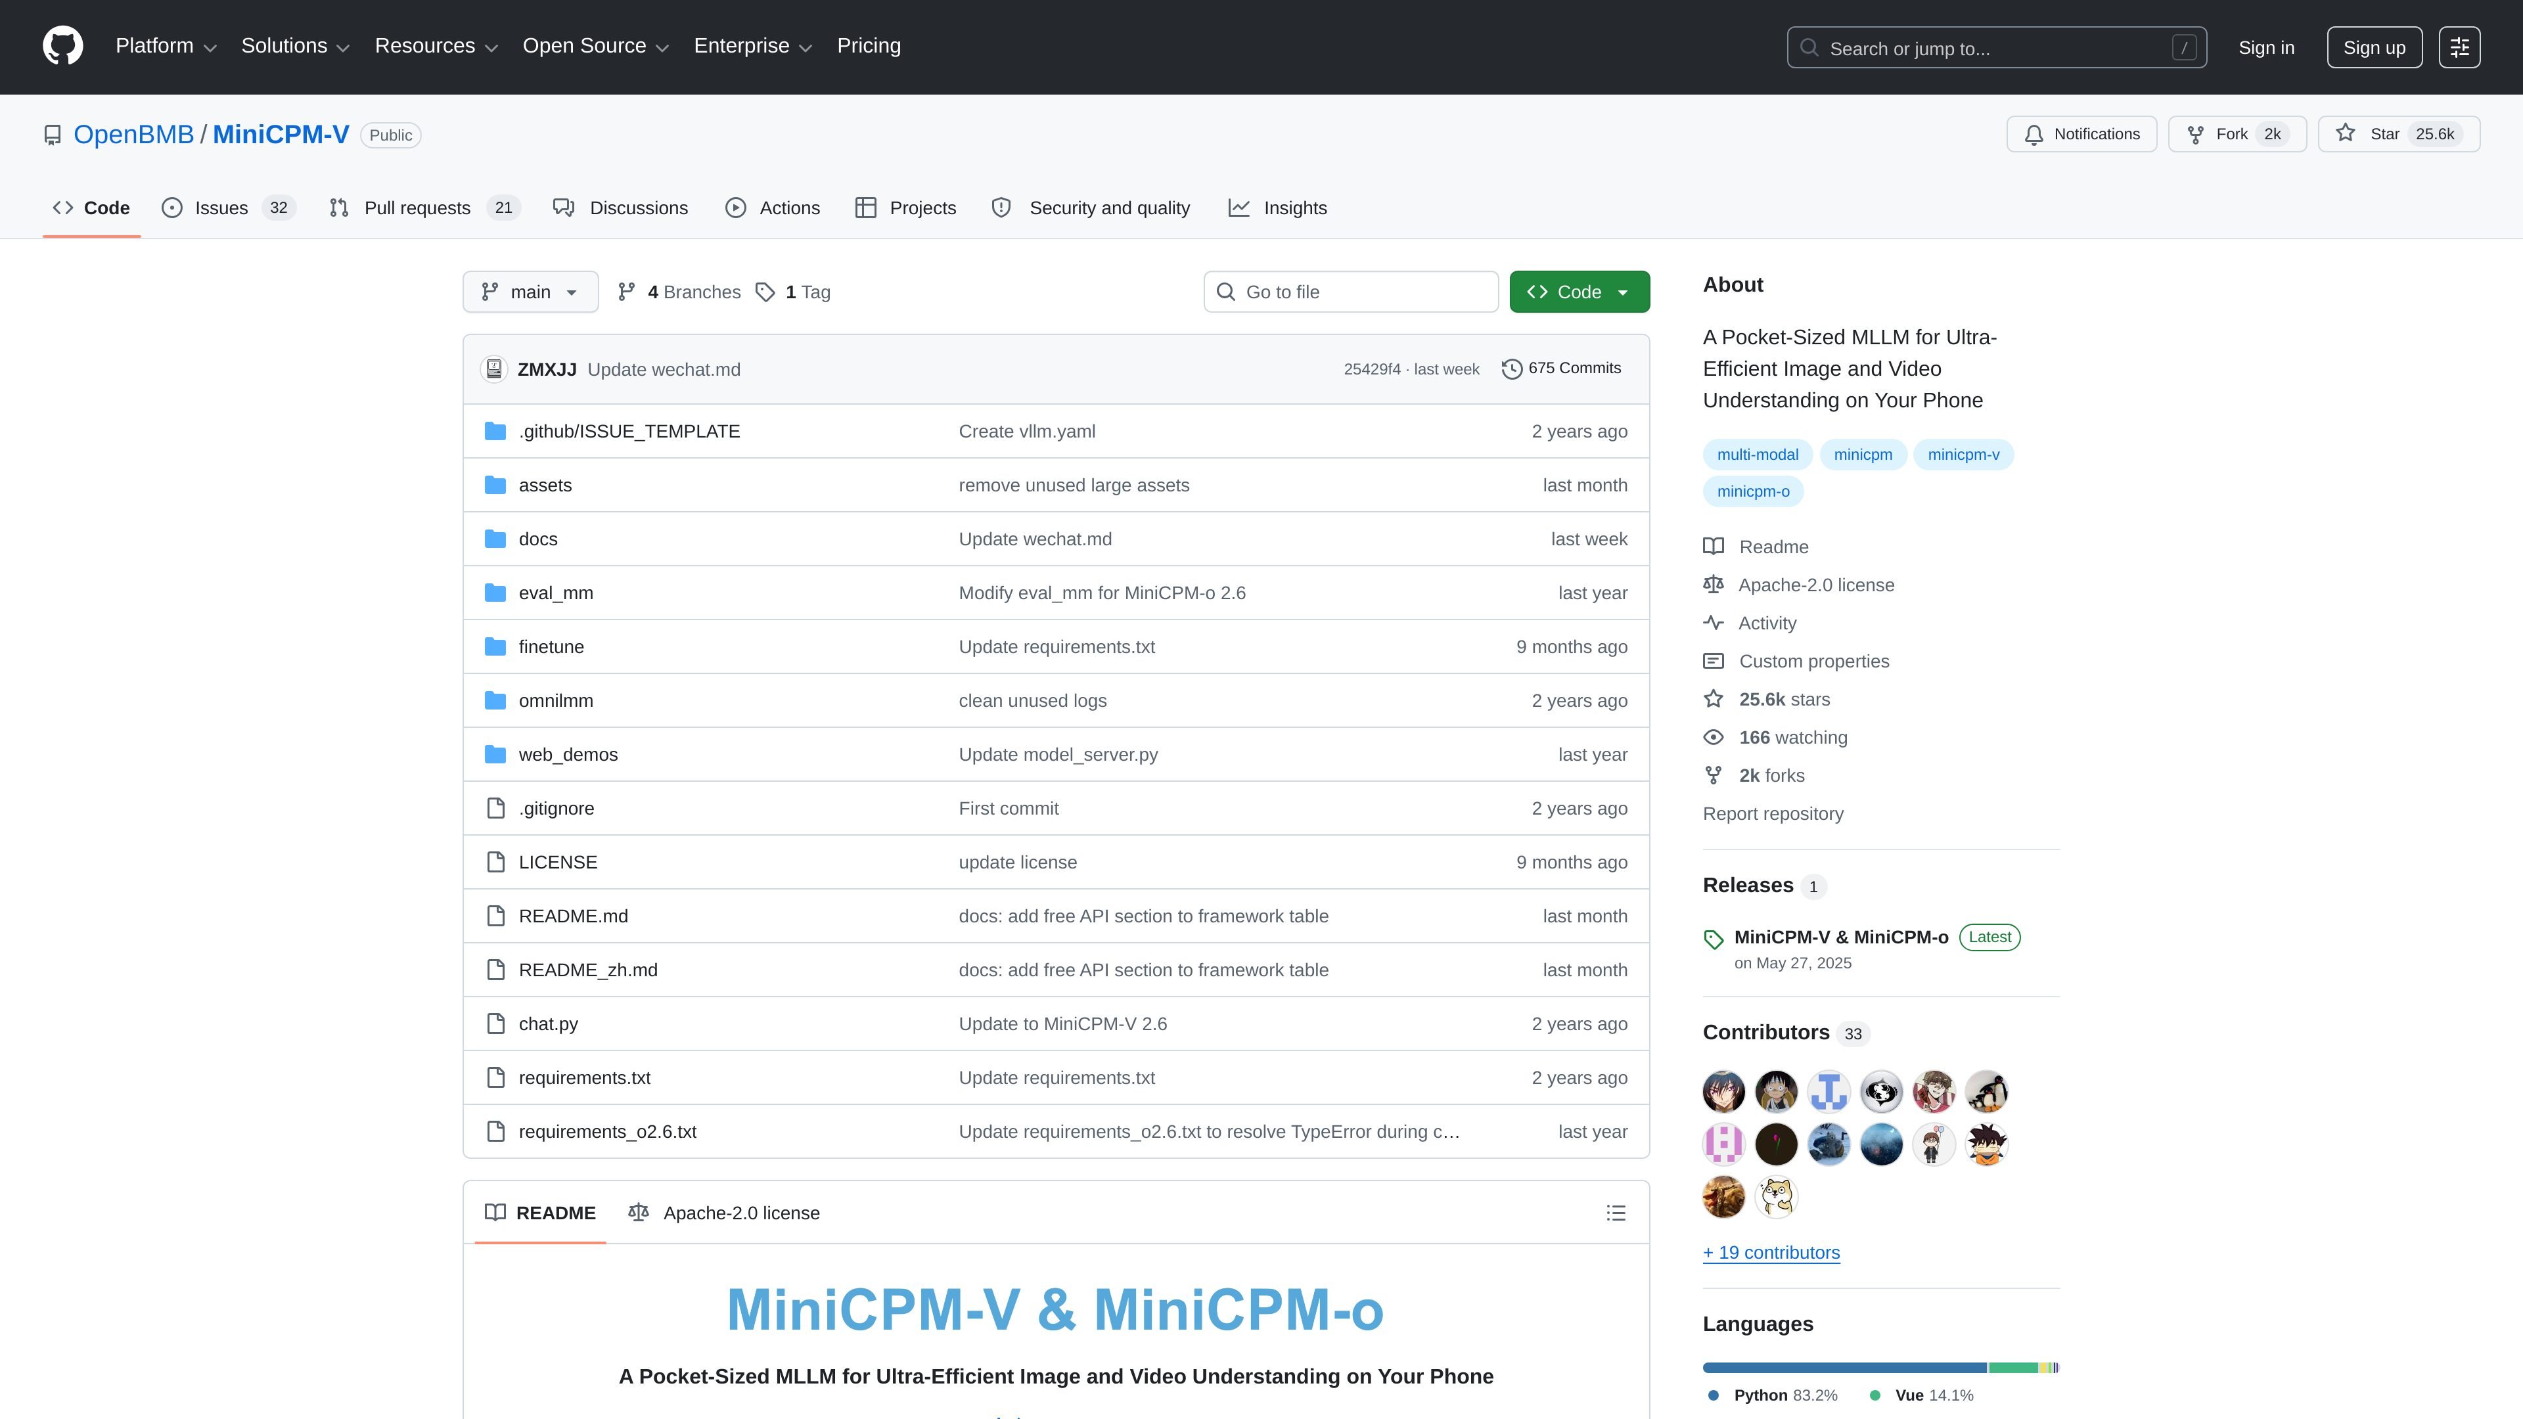Screen dimensions: 2523x1419
Task: Click the Vue segment of languages bar
Action: click(x=2012, y=1368)
